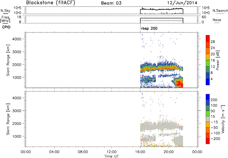Click the date '12/Jun/2014'
This screenshot has width=228, height=158.
pyautogui.click(x=182, y=3)
